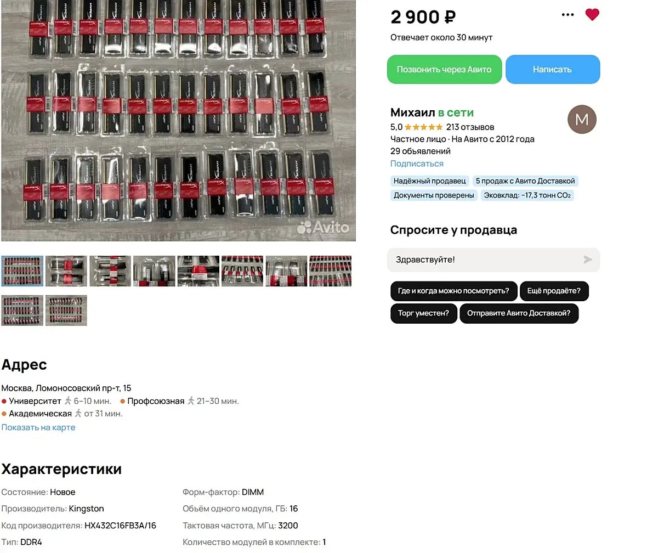Subscribe to seller via Подписаться link

417,163
